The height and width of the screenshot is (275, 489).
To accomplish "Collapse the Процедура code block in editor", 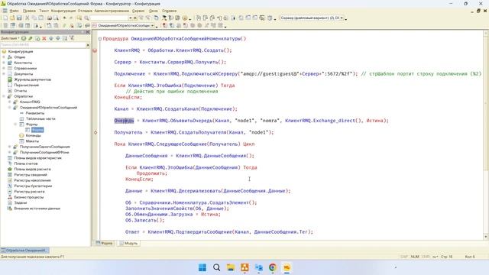I will (100, 39).
